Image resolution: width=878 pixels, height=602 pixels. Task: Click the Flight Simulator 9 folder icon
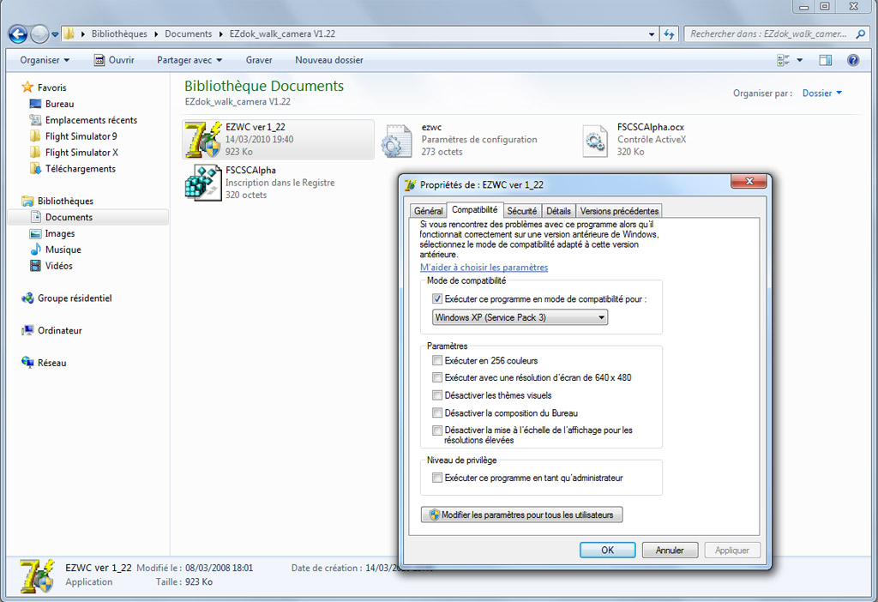(x=35, y=136)
